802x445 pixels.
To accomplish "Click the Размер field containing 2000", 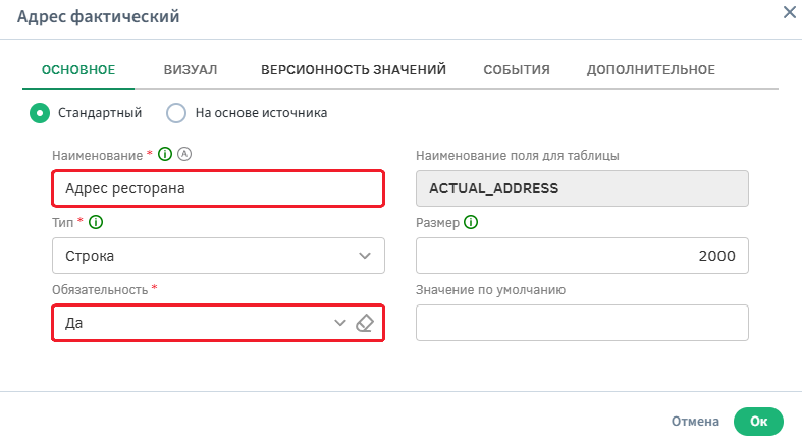I will [x=582, y=256].
